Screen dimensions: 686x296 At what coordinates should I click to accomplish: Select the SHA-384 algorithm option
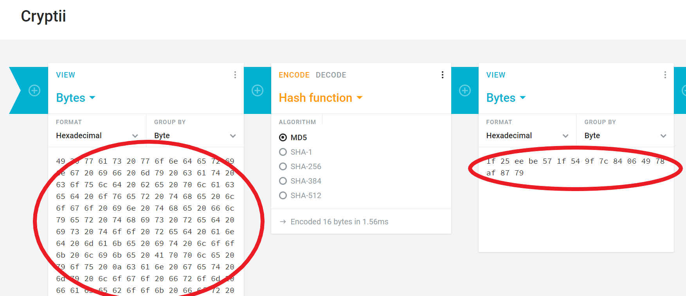point(300,181)
